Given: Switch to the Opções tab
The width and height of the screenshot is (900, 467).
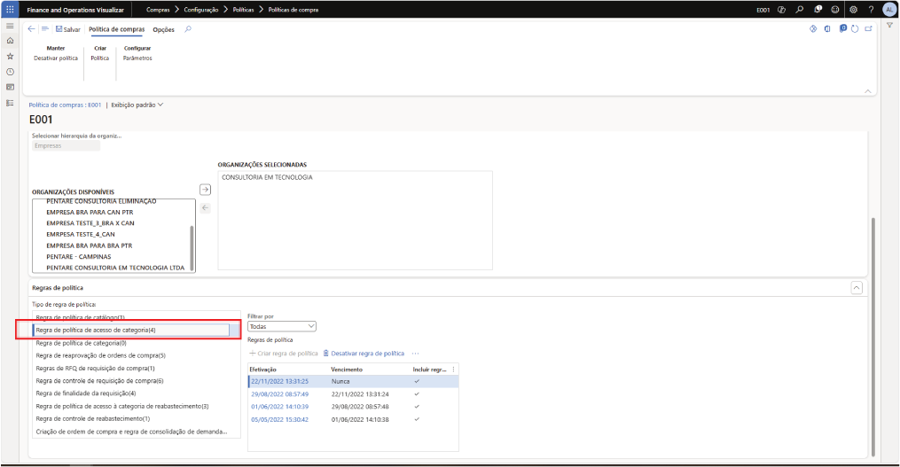Looking at the screenshot, I should pos(163,29).
